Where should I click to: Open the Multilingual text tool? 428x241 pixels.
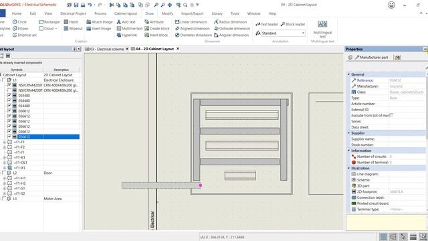pos(322,29)
